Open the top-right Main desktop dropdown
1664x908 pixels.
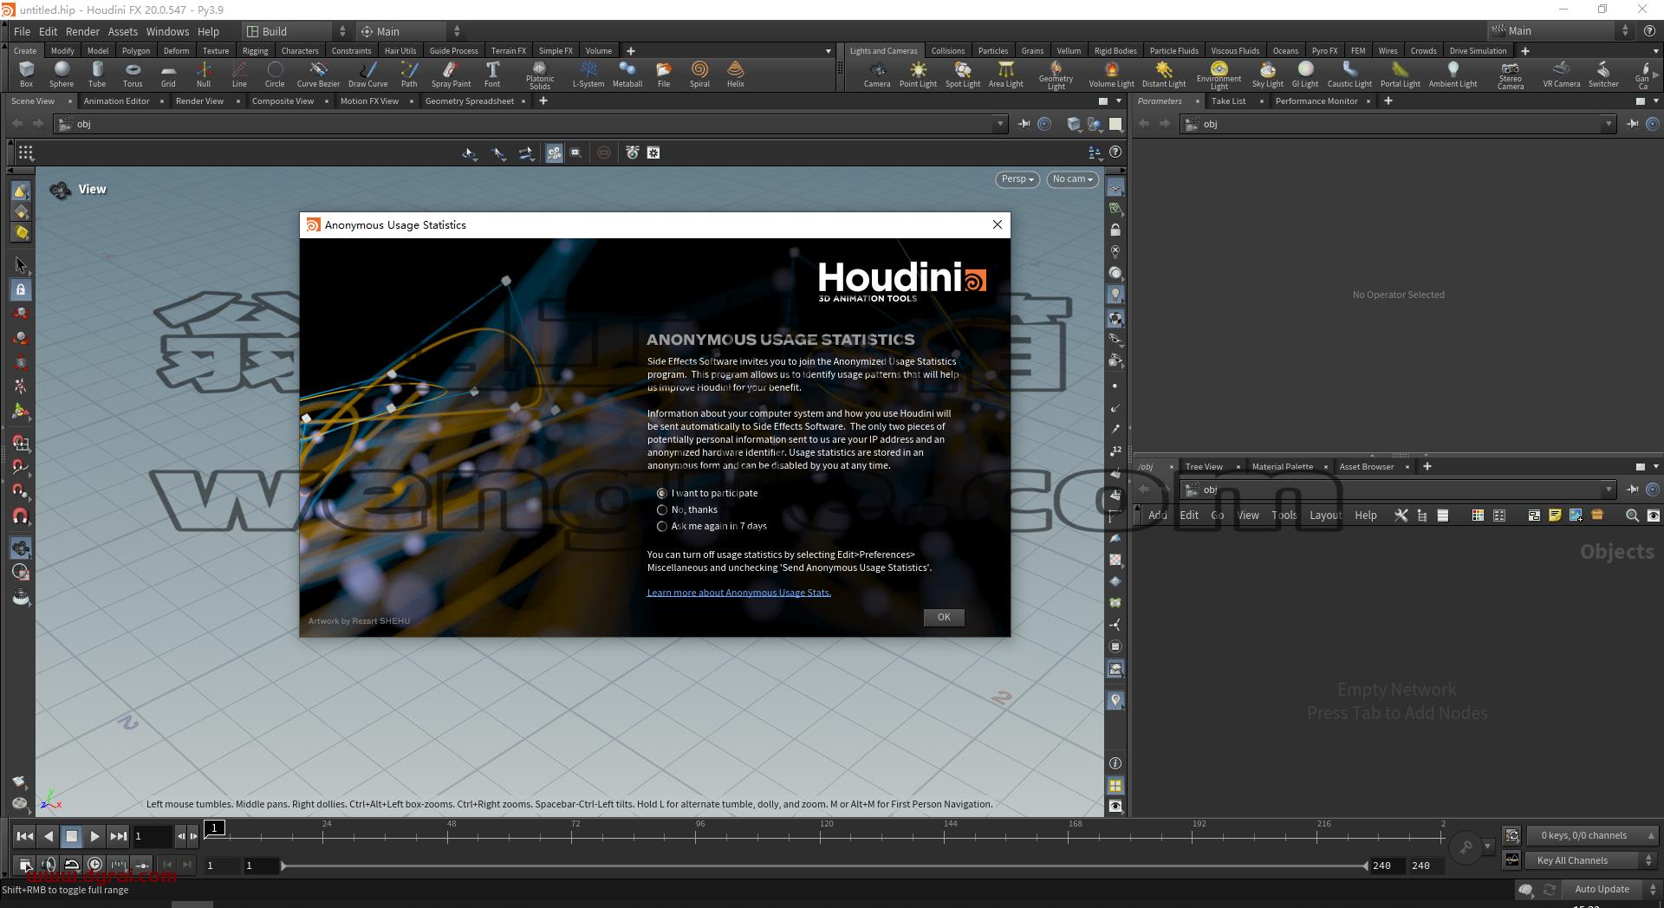point(1560,31)
